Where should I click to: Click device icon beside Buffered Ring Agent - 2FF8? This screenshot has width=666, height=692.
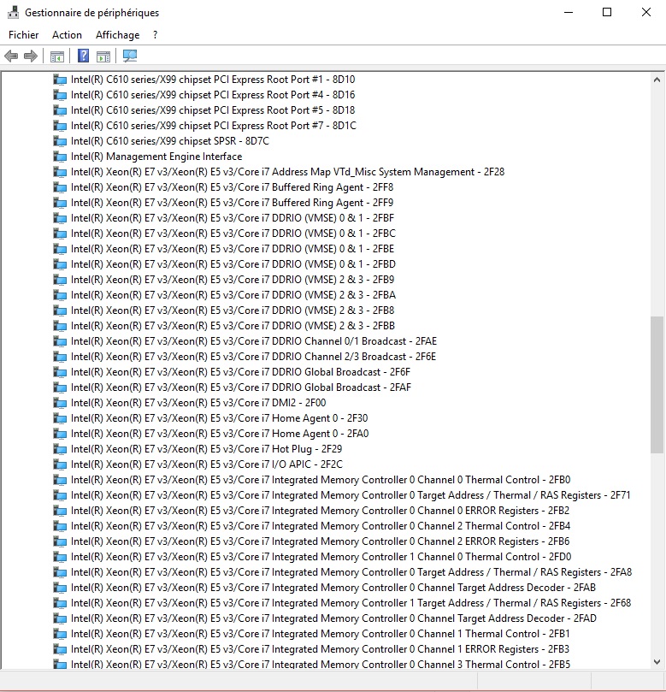click(60, 187)
